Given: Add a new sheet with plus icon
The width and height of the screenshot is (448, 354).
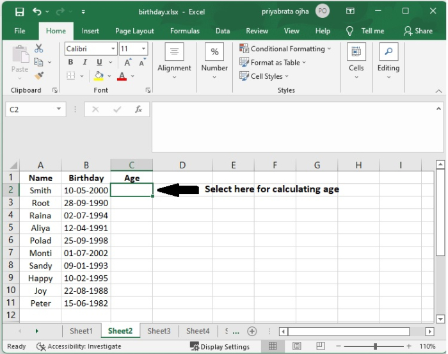Looking at the screenshot, I should [x=252, y=331].
